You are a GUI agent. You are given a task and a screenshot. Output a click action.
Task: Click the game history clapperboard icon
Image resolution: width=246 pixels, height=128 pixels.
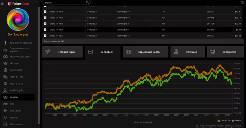(x=48, y=52)
